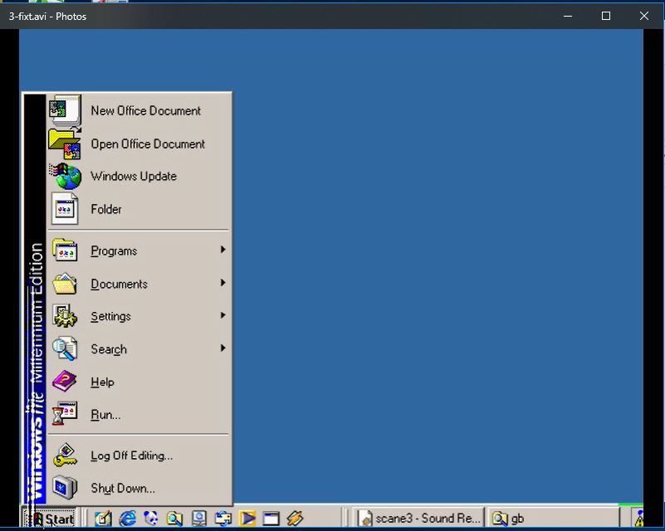Open the Search menu entry

pyautogui.click(x=139, y=348)
